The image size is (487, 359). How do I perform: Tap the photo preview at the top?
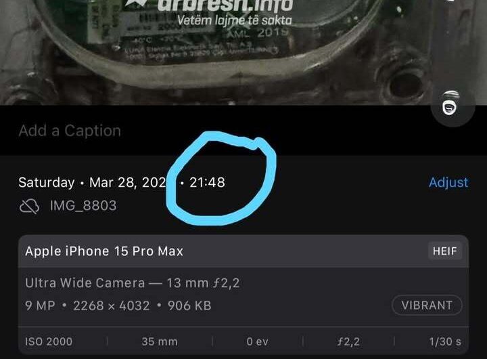pos(243,52)
